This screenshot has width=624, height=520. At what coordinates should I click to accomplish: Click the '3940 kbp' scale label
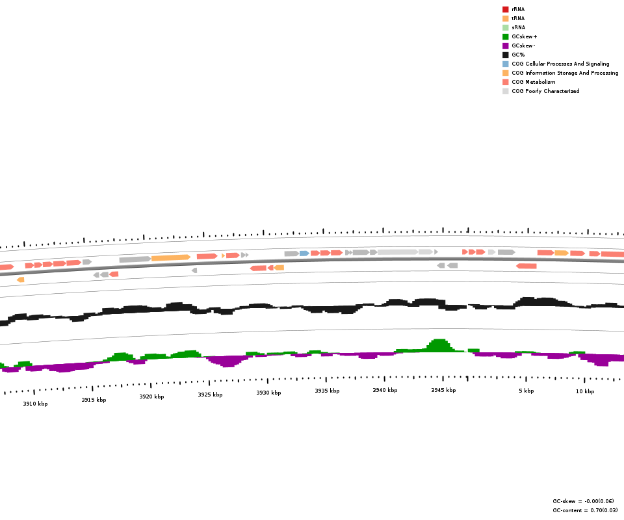385,390
